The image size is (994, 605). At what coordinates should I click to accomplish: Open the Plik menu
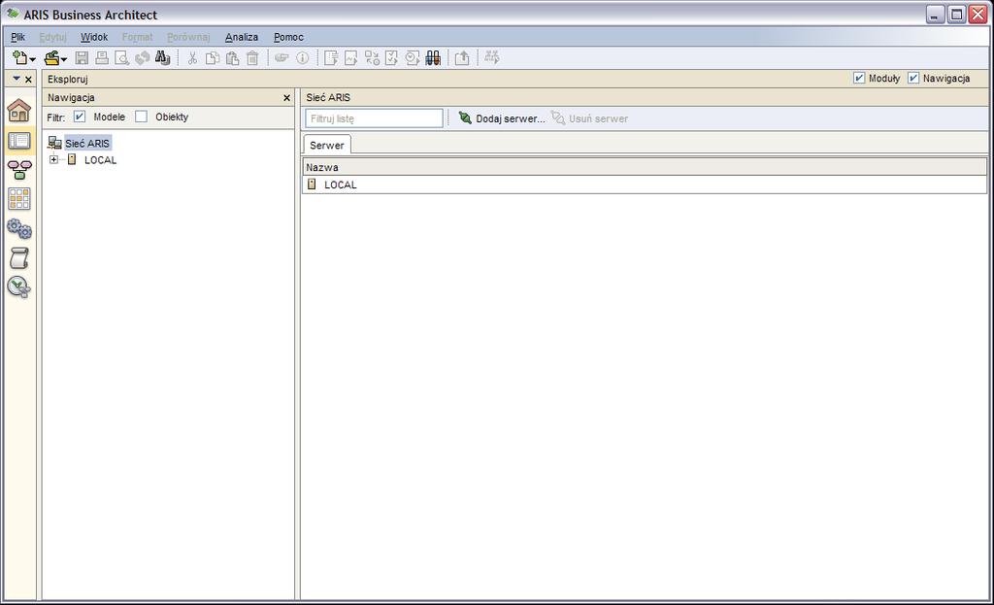click(x=17, y=38)
